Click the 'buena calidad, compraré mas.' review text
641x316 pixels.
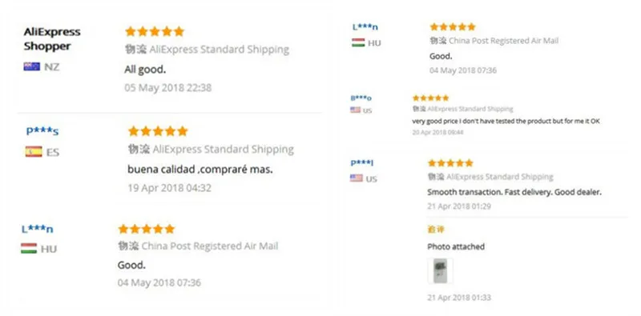click(x=200, y=169)
